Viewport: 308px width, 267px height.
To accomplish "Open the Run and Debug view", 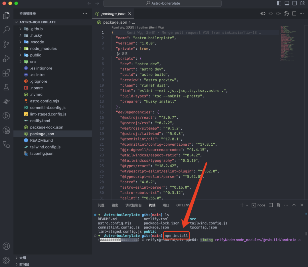I will click(6, 59).
